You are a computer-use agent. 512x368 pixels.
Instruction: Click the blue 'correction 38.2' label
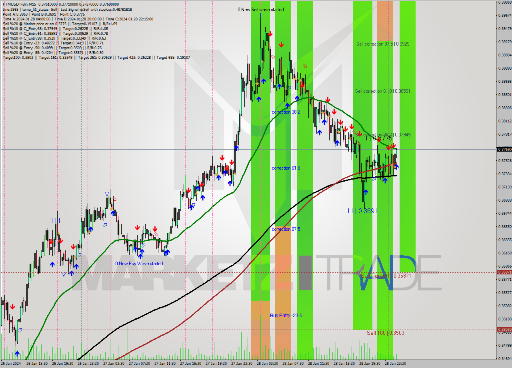coord(286,112)
